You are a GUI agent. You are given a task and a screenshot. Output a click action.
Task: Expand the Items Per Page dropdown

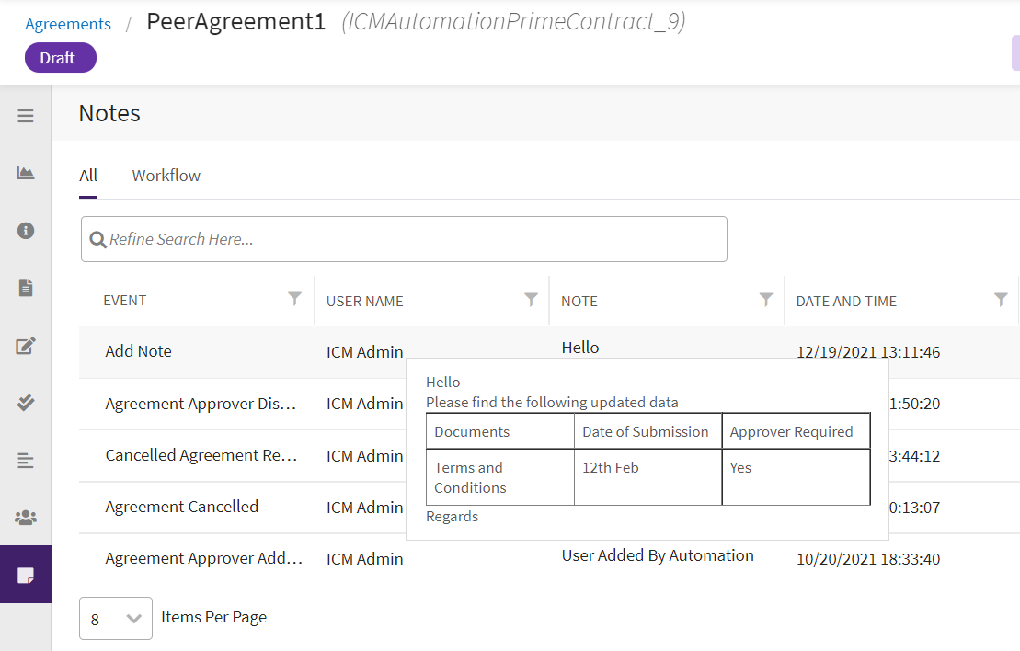[116, 619]
